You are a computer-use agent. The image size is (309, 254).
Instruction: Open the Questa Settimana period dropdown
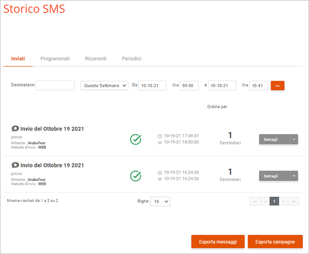(x=104, y=86)
